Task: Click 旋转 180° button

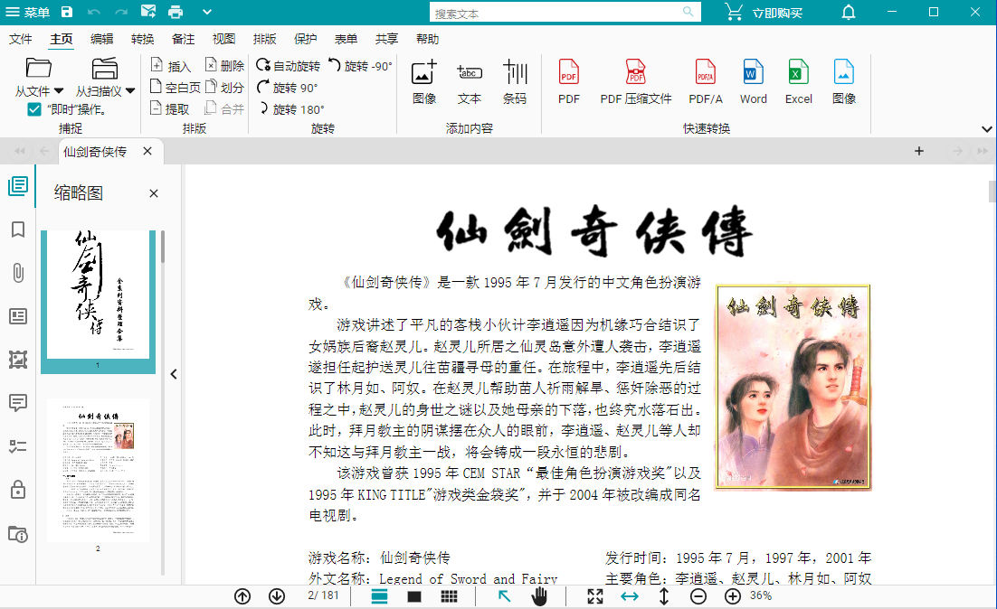Action: point(290,109)
